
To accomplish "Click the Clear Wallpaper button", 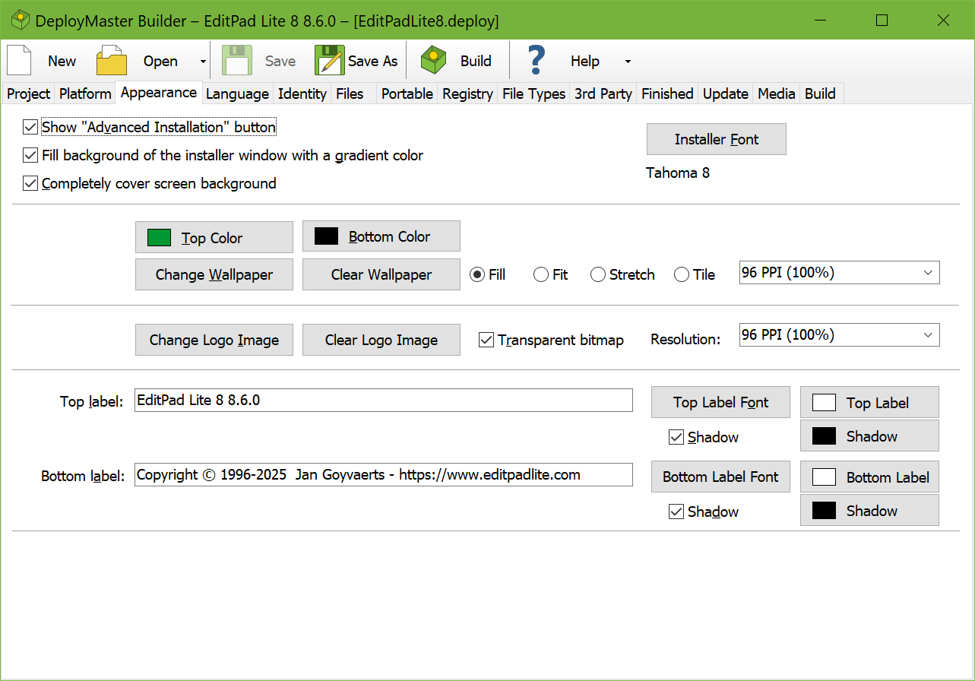I will (x=381, y=274).
